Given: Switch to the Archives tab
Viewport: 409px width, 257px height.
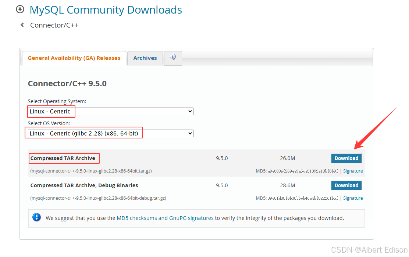Looking at the screenshot, I should [x=145, y=58].
